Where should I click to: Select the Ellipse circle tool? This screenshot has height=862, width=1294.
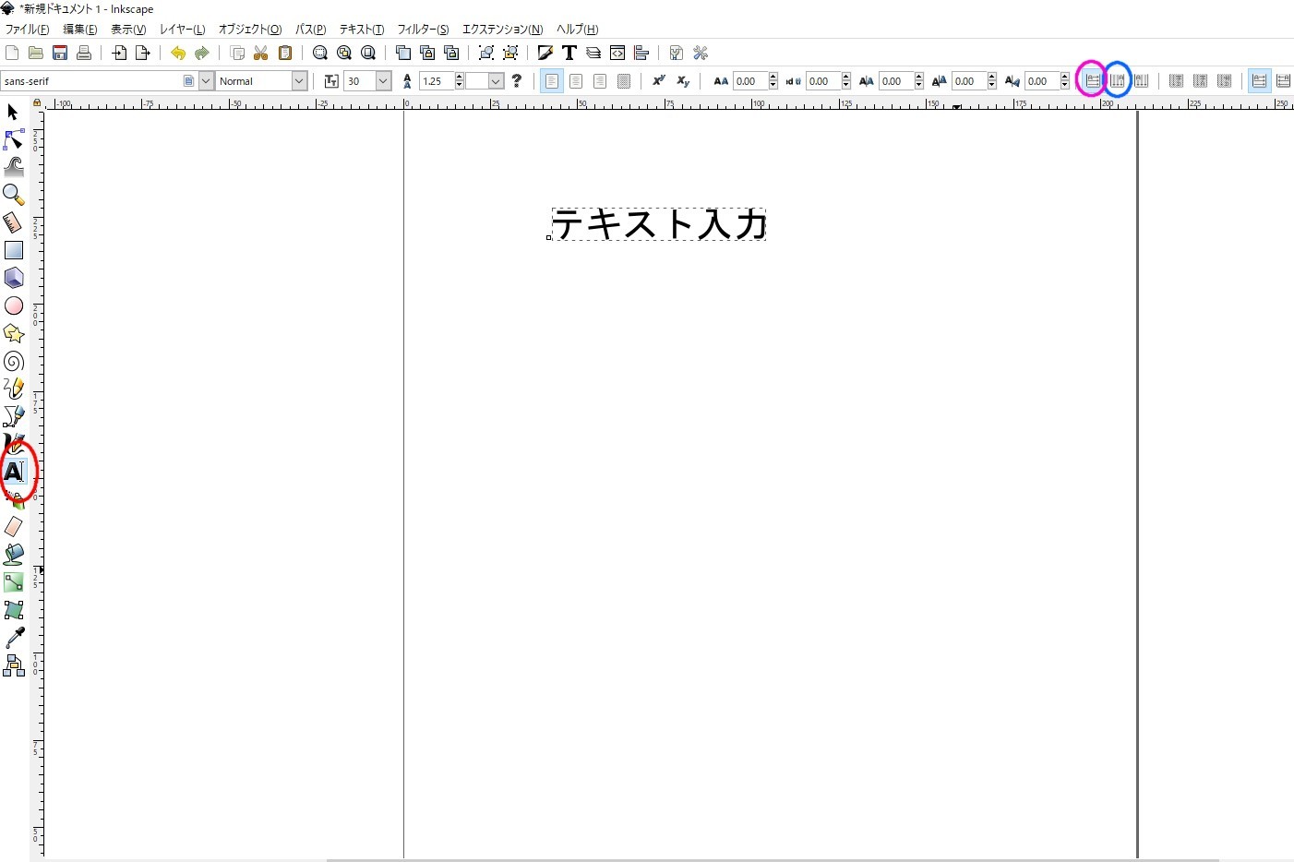click(13, 305)
